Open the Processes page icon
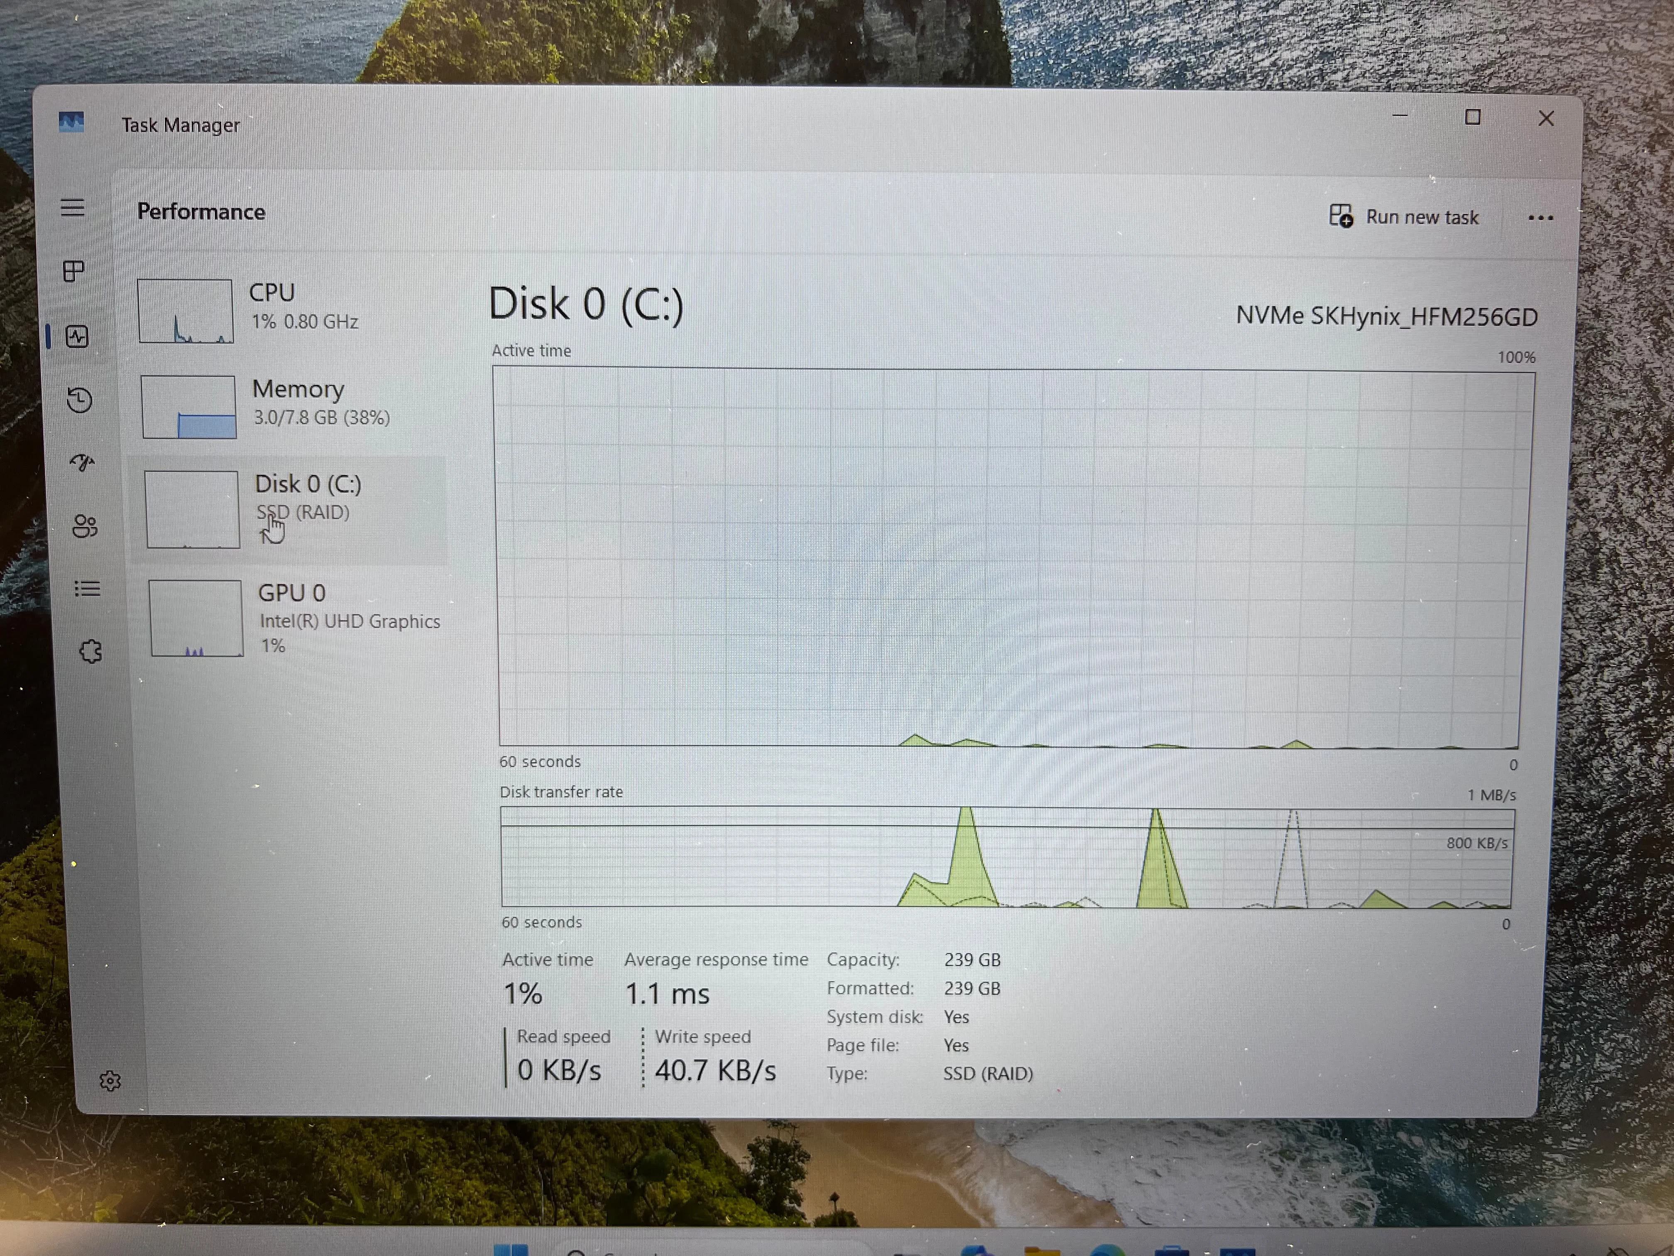Image resolution: width=1674 pixels, height=1256 pixels. pos(73,271)
